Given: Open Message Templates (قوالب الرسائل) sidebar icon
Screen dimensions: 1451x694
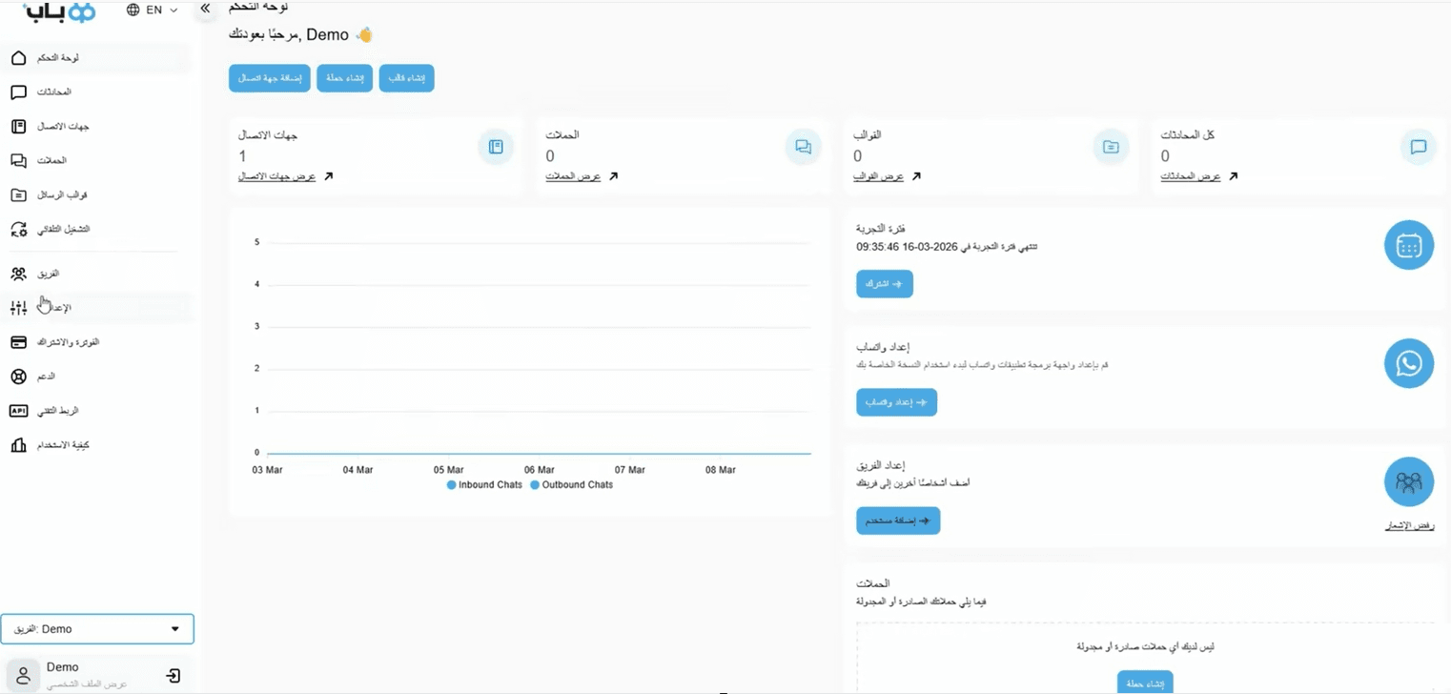Looking at the screenshot, I should point(18,195).
